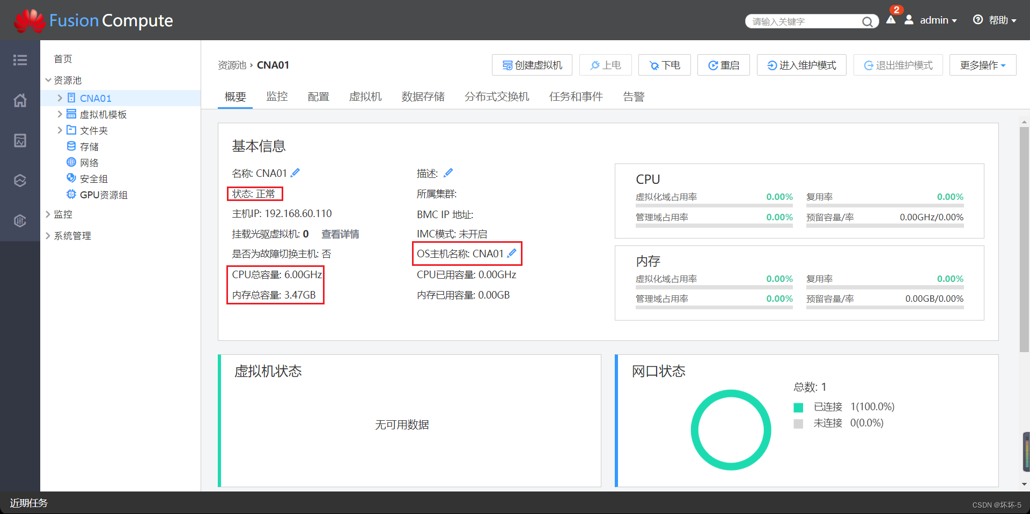Click the scrollbar down arrow
This screenshot has height=514, width=1030.
click(x=1024, y=484)
